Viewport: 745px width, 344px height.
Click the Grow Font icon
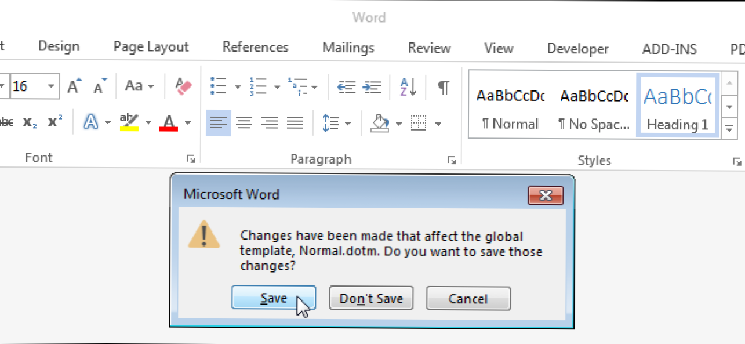(75, 87)
